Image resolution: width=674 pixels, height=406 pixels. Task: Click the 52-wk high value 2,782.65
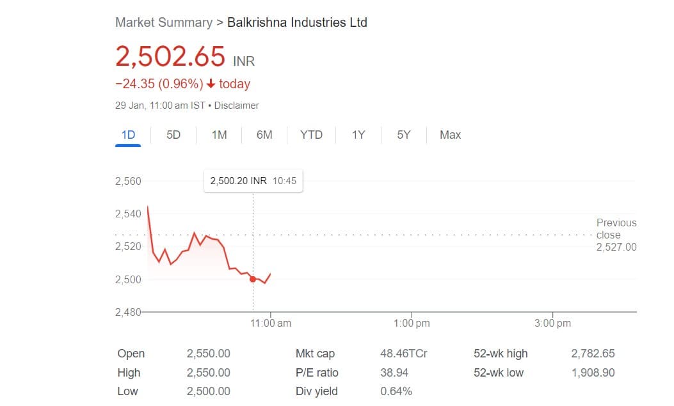593,354
